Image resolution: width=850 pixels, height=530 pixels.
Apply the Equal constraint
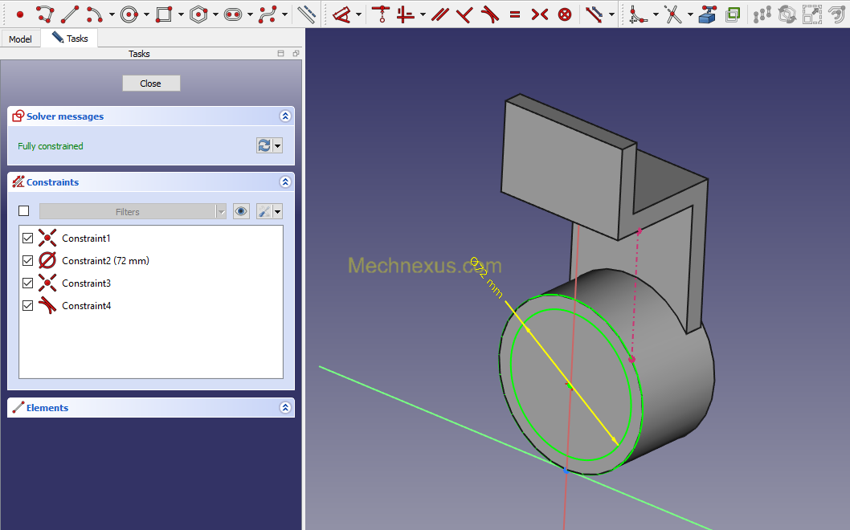click(515, 14)
